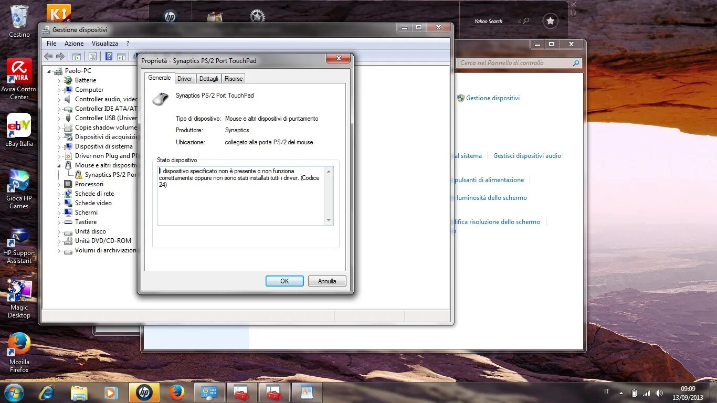Select the Batterie category icon

pyautogui.click(x=68, y=80)
